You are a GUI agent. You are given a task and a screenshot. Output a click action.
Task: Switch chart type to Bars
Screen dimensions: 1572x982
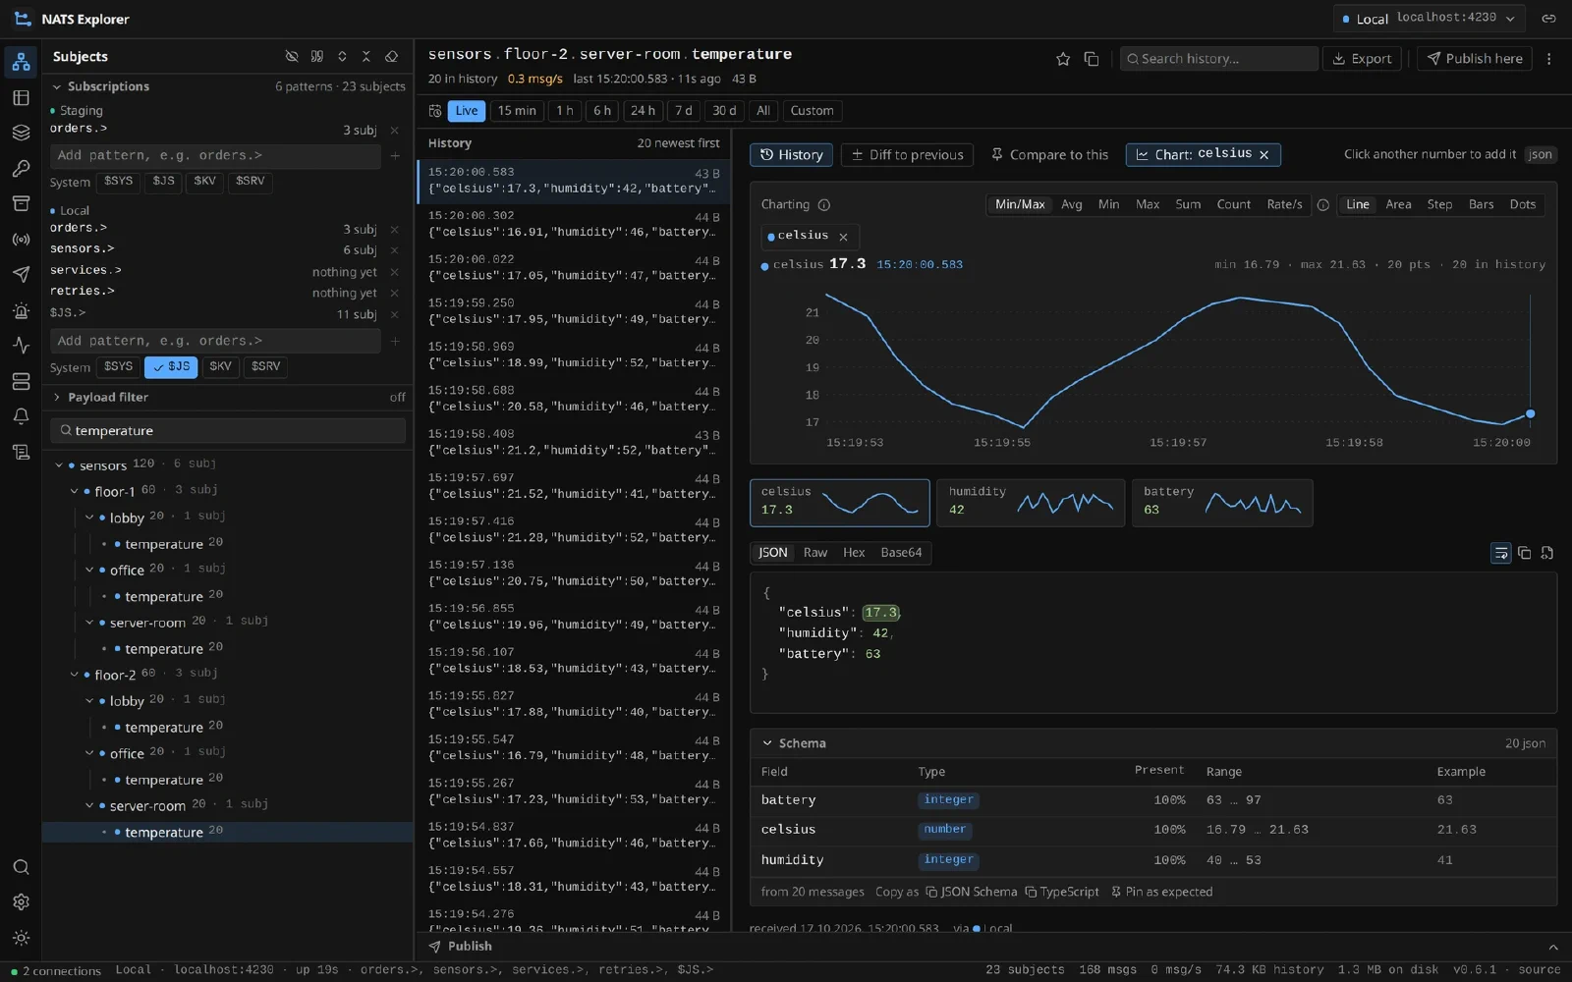point(1481,204)
